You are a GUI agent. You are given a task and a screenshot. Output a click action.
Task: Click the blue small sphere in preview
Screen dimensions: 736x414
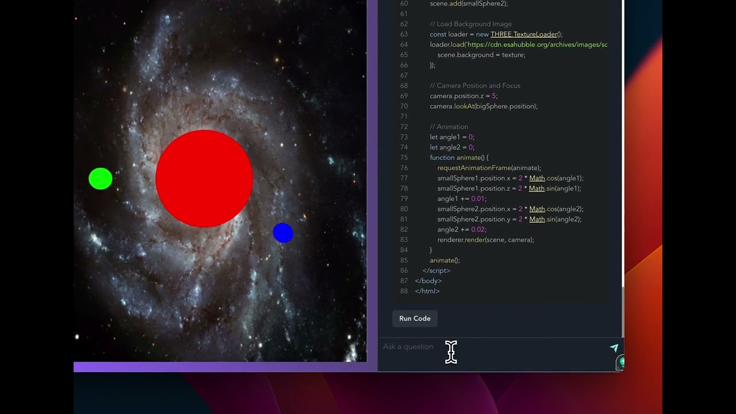point(283,233)
